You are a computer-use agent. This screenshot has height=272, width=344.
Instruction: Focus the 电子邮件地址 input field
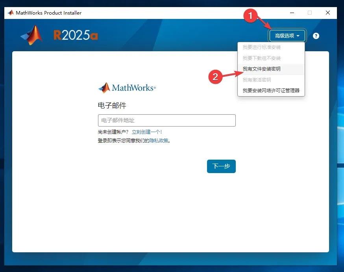click(x=166, y=120)
